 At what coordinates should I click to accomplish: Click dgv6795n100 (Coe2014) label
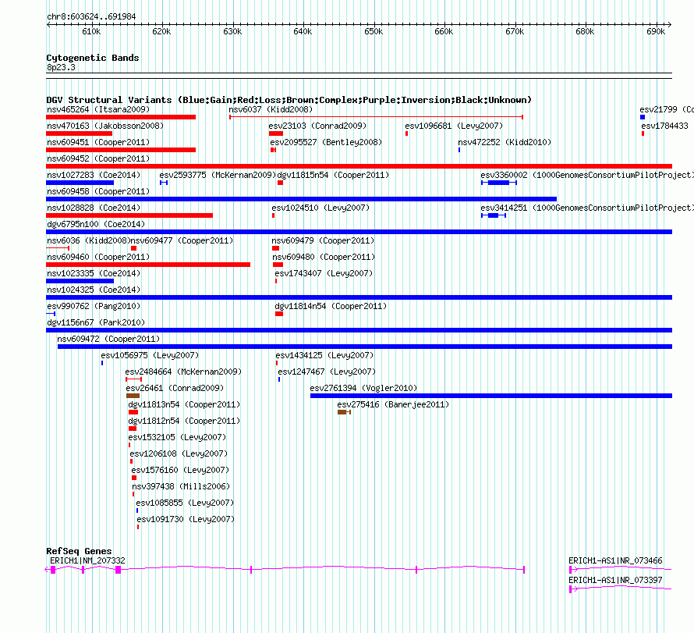pos(96,224)
